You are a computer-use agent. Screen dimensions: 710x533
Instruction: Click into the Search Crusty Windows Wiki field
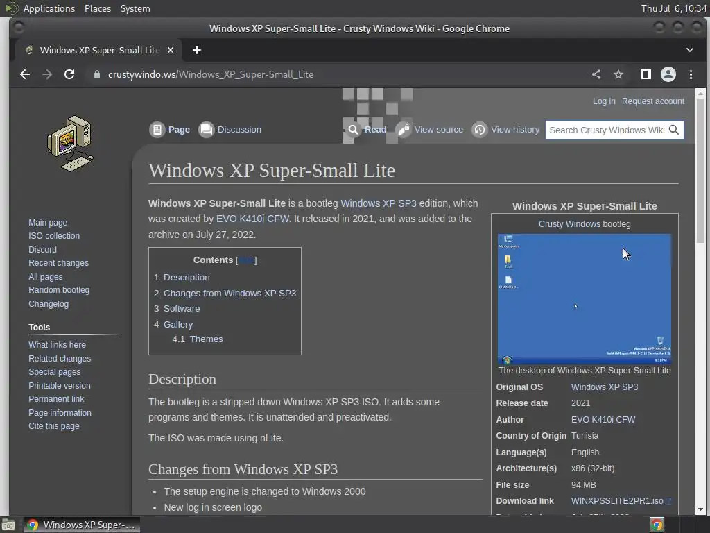point(607,130)
